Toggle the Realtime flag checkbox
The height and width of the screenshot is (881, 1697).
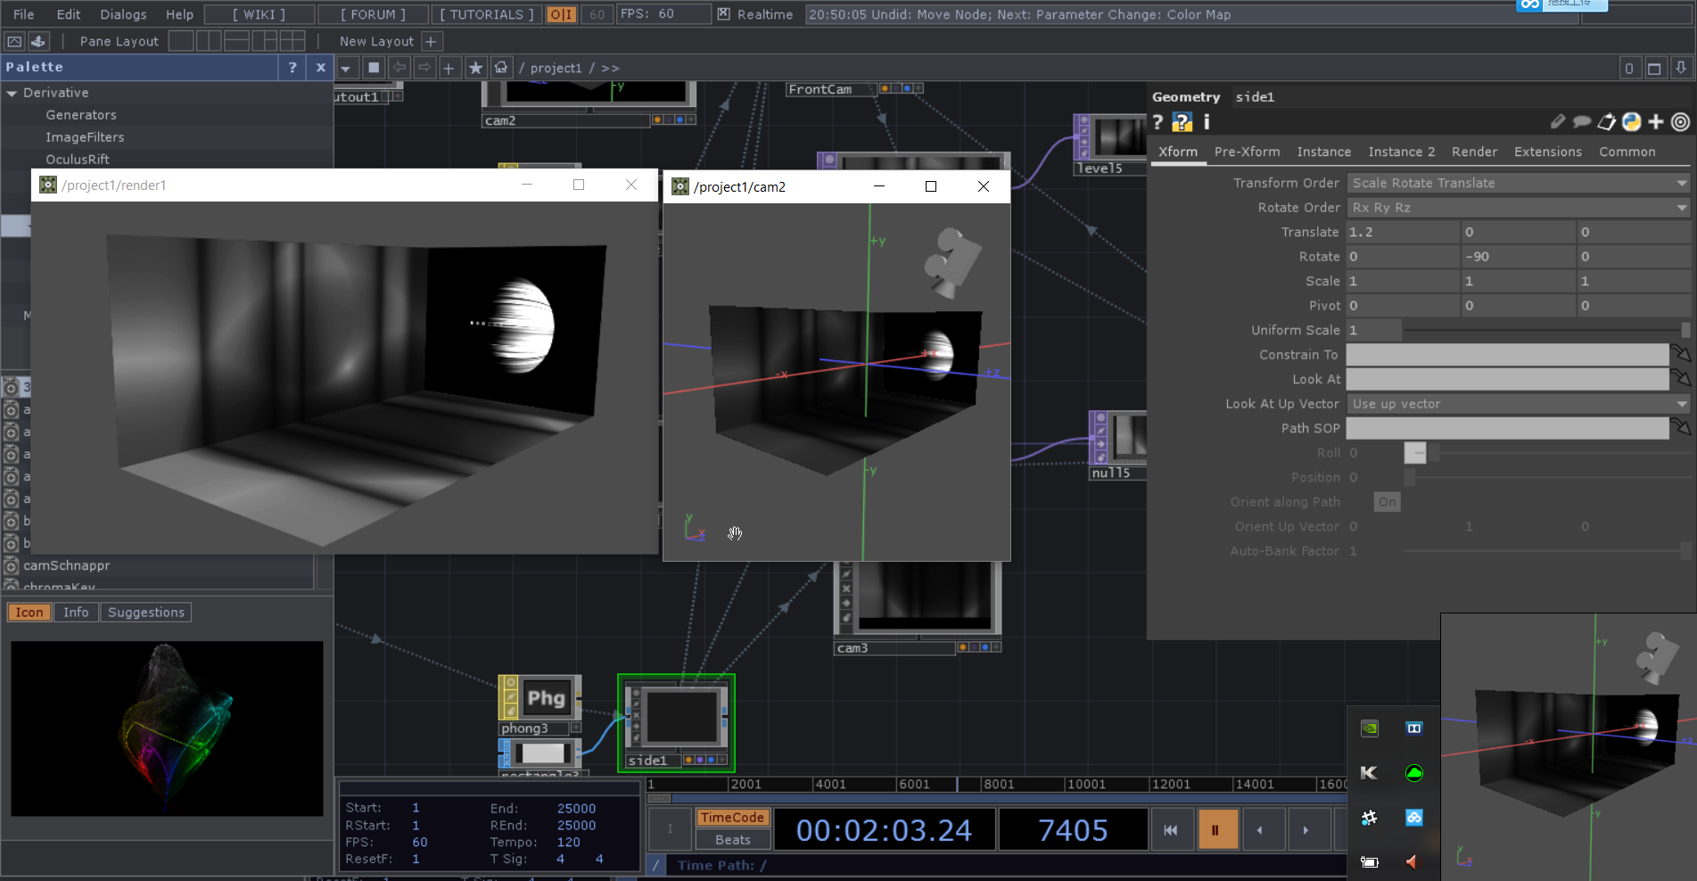point(723,14)
